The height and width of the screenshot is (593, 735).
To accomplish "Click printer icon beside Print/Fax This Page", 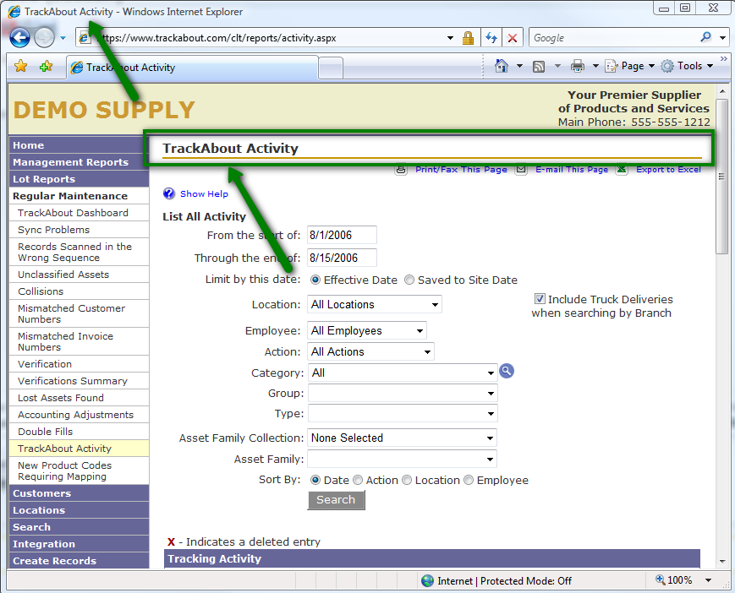I will (401, 169).
